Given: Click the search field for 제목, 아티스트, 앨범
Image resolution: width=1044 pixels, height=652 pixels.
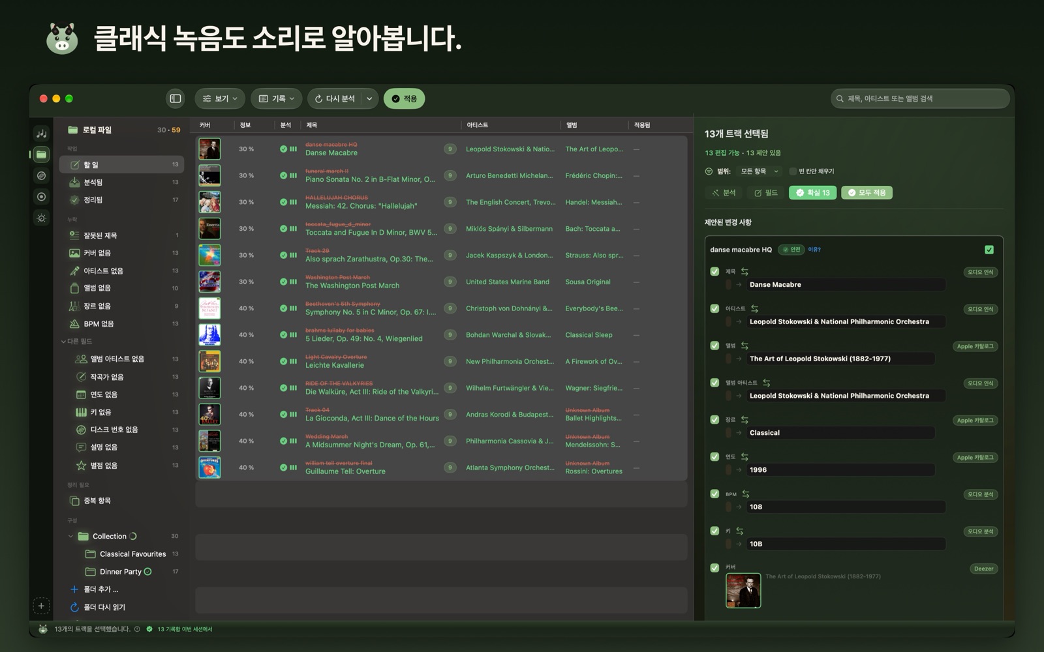Looking at the screenshot, I should click(x=920, y=98).
